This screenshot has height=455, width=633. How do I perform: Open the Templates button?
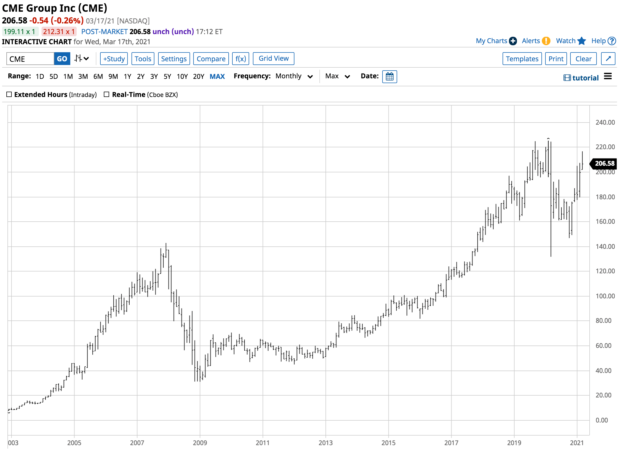click(522, 59)
